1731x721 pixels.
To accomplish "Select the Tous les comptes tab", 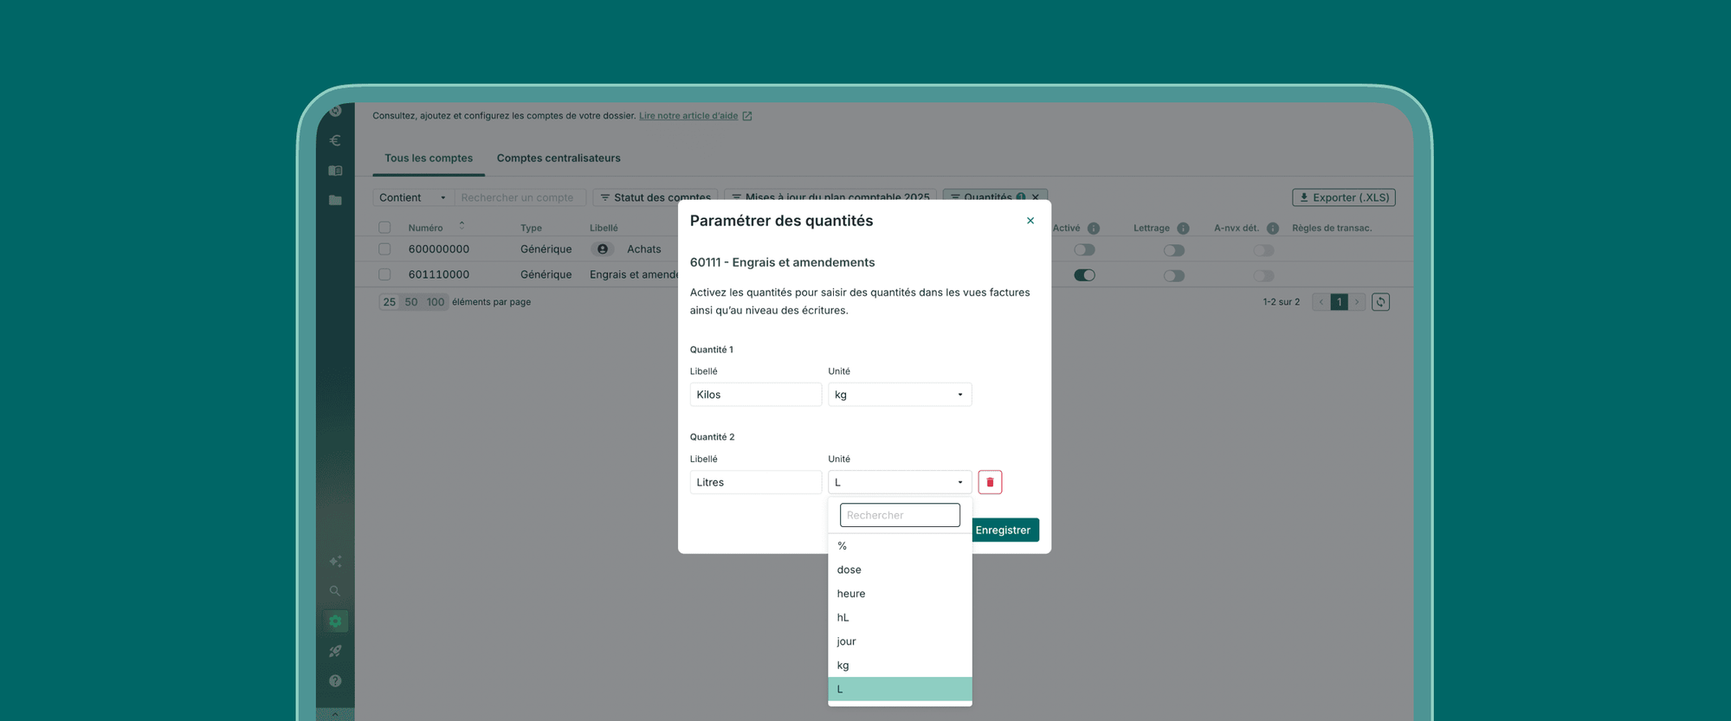I will [428, 158].
